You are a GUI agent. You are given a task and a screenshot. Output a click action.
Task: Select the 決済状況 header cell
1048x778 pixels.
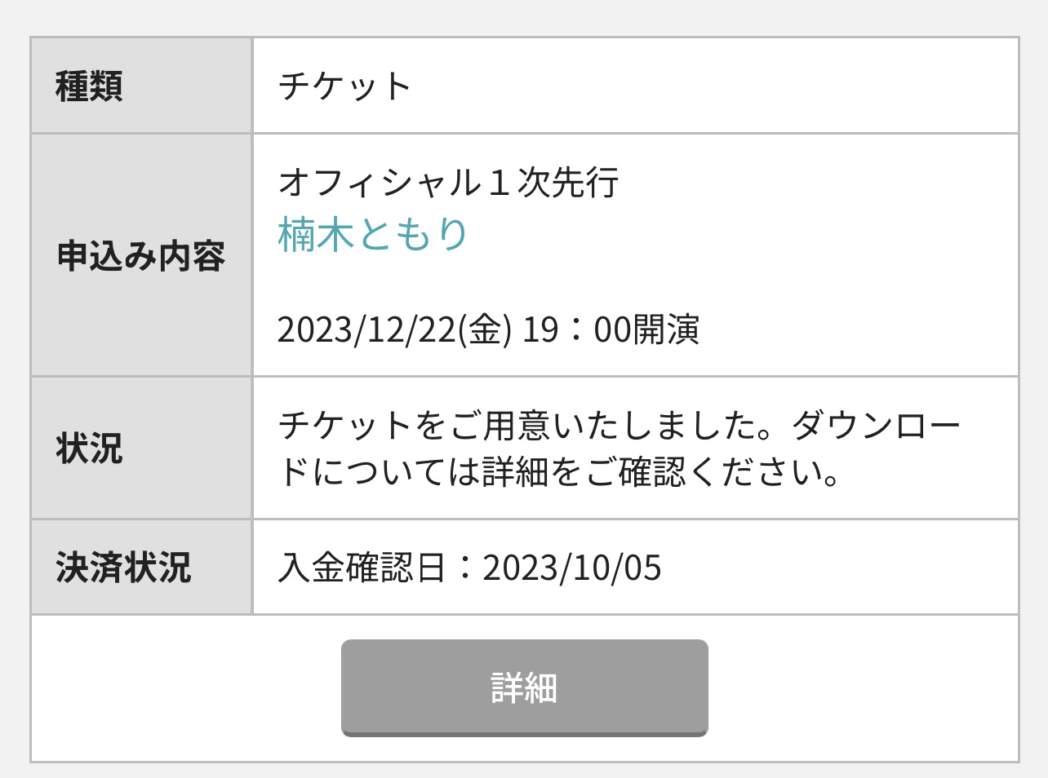click(x=141, y=567)
